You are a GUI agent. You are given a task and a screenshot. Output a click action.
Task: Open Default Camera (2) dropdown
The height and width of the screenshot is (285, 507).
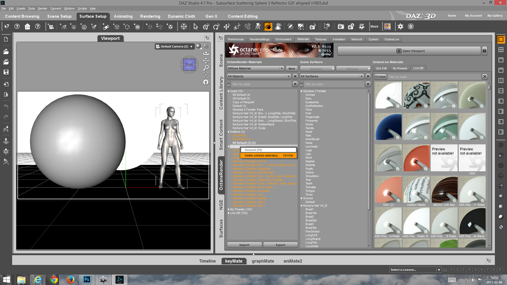pyautogui.click(x=191, y=46)
